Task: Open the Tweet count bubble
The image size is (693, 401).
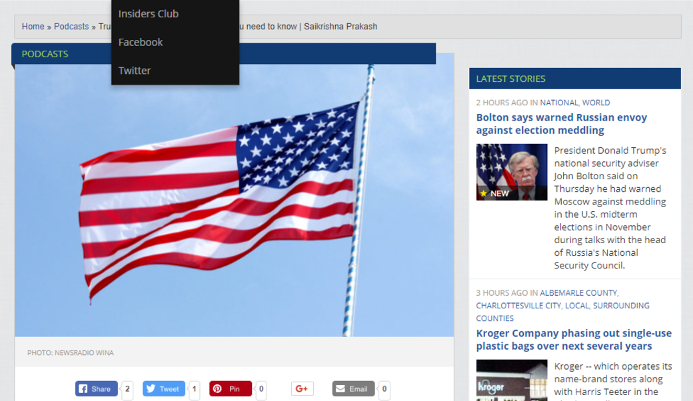Action: [x=195, y=389]
